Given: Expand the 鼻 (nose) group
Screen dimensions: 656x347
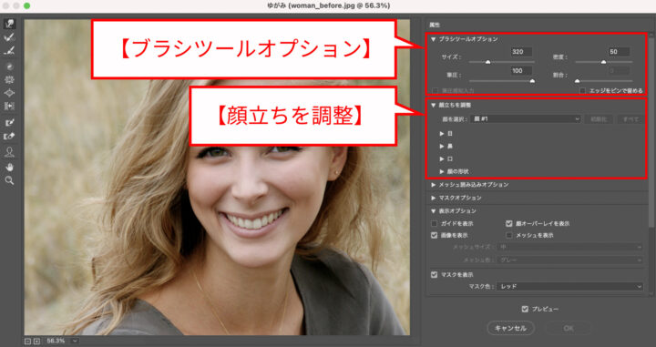Looking at the screenshot, I should [x=441, y=147].
